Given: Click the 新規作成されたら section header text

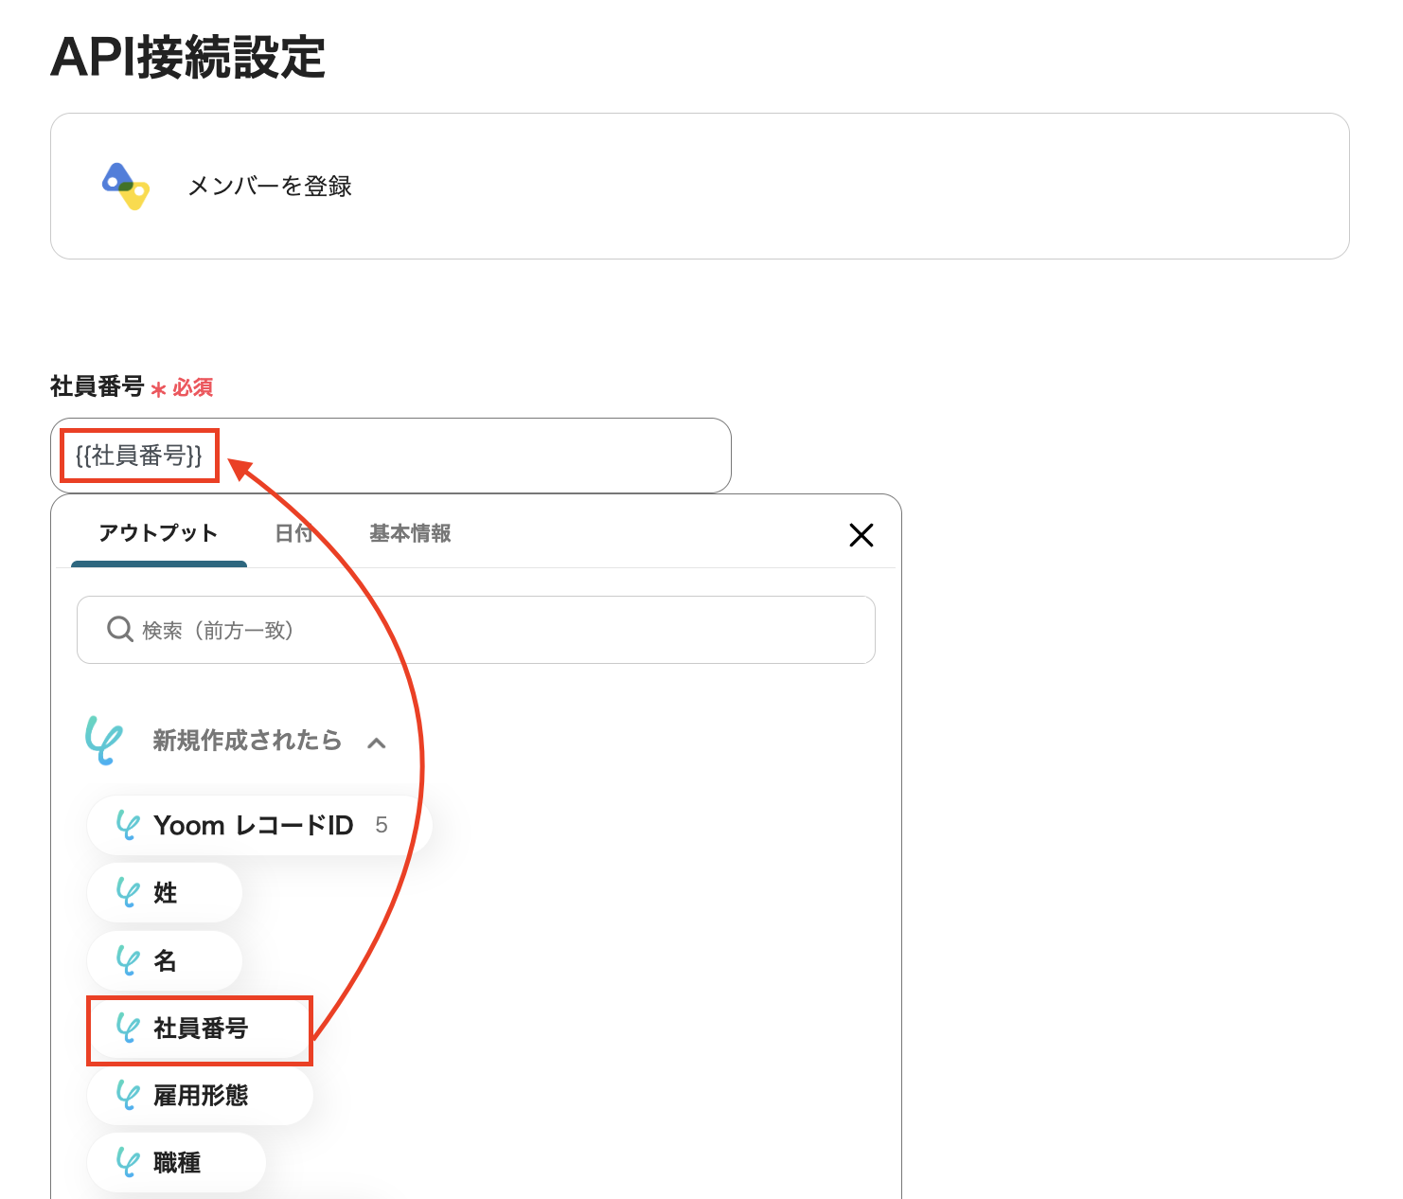Looking at the screenshot, I should point(247,740).
